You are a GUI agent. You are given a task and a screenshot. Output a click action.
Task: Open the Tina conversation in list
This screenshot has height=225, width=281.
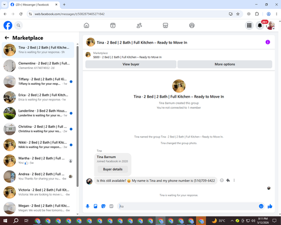pyautogui.click(x=38, y=50)
